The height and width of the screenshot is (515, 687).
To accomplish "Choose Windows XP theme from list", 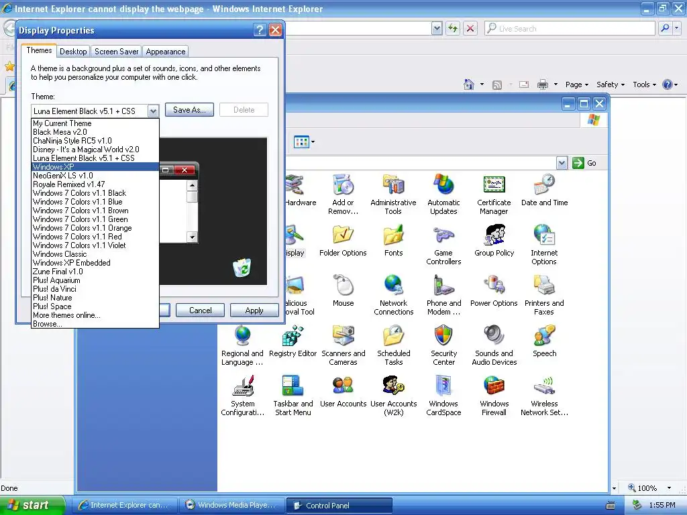I will 95,167.
